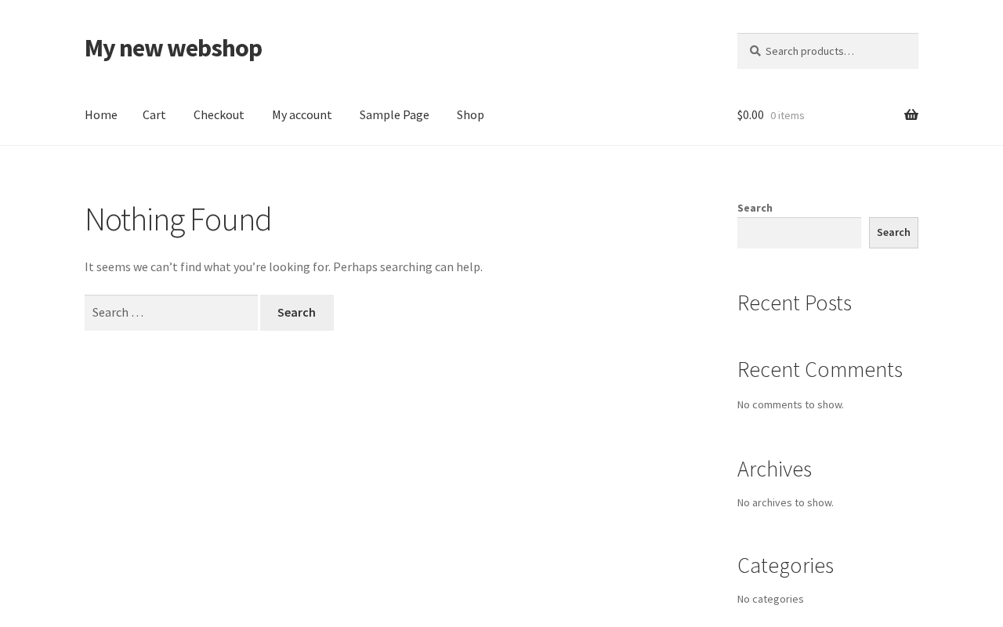The width and height of the screenshot is (1003, 627).
Task: Click the Recent Posts heading
Action: click(794, 303)
